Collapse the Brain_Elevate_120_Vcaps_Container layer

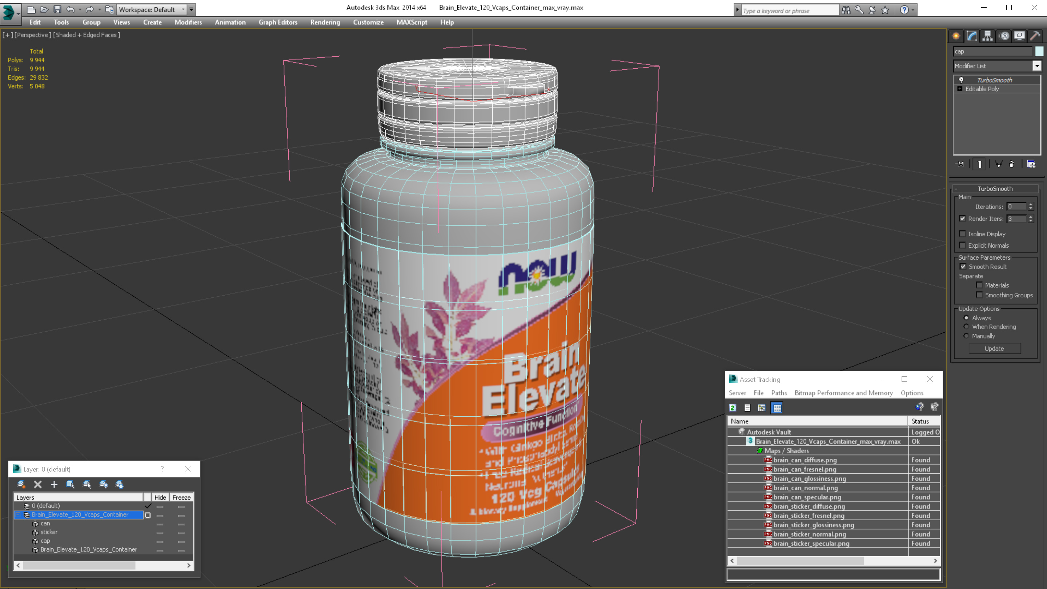coord(18,515)
